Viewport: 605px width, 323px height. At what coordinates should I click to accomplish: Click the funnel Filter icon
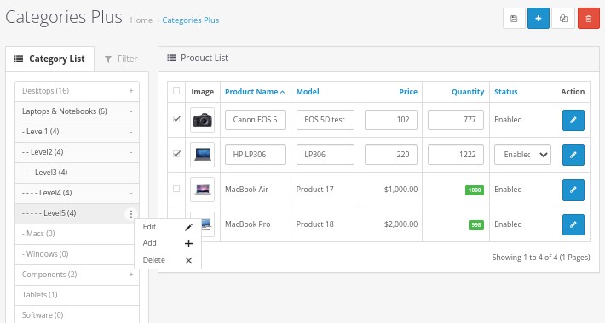(108, 59)
